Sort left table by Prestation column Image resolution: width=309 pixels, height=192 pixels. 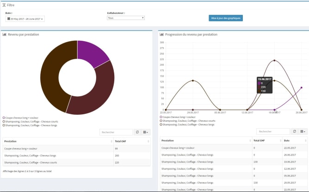click(58, 141)
